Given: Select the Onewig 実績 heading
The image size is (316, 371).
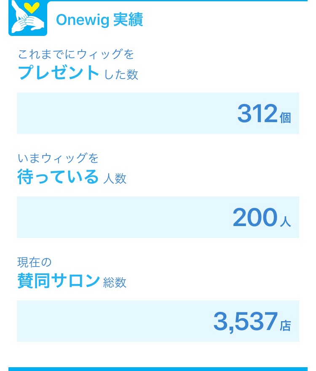Looking at the screenshot, I should pos(99,19).
